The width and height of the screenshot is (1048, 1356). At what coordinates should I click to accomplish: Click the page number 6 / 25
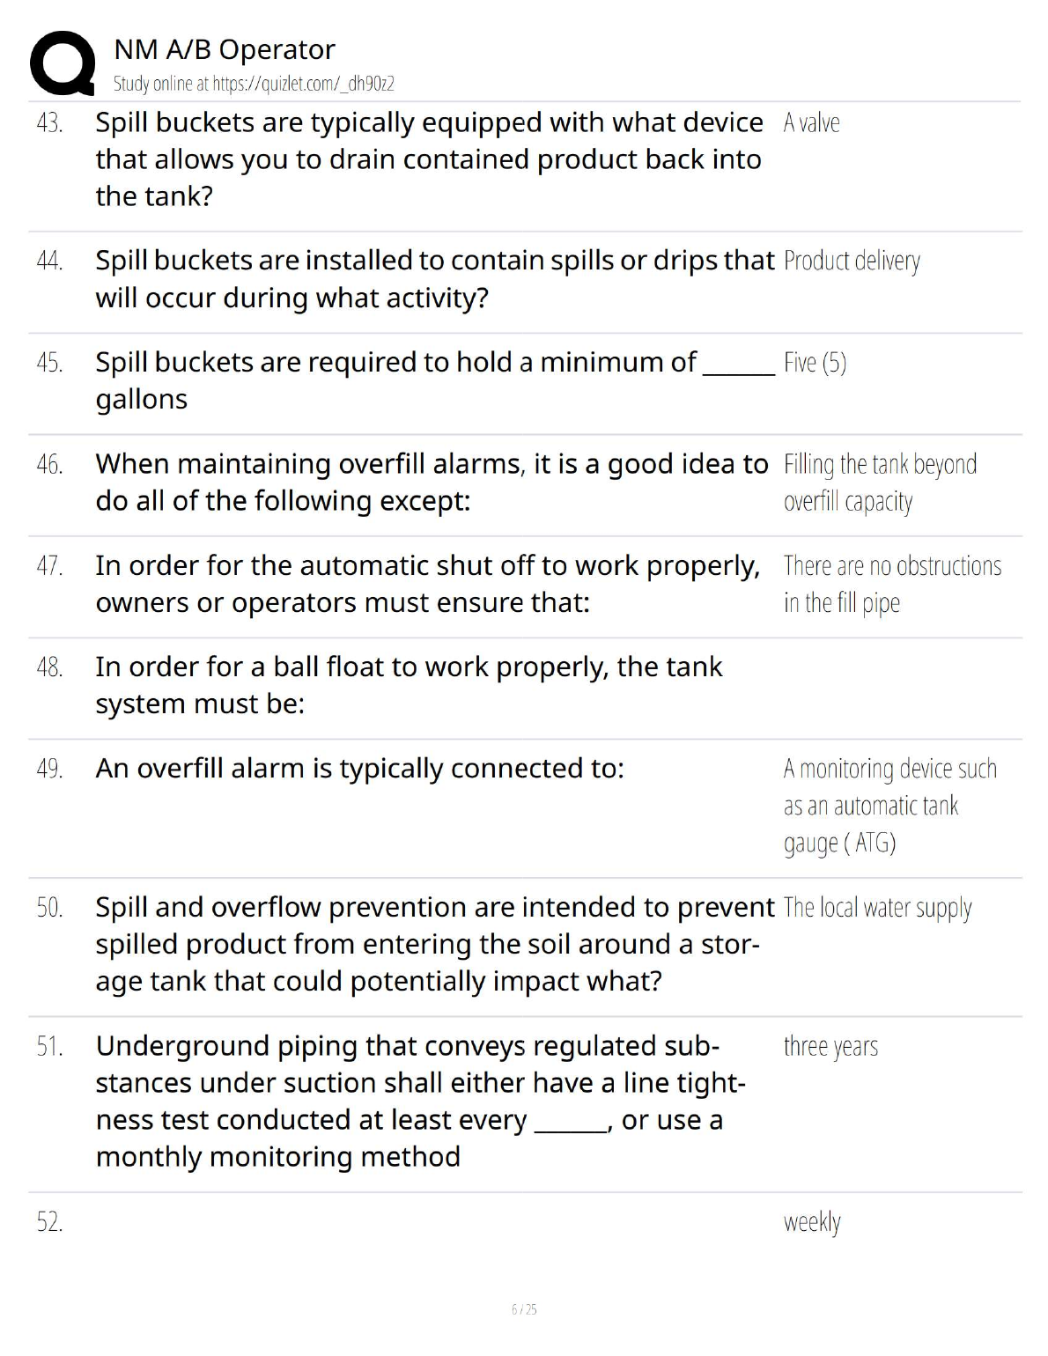tap(524, 1309)
